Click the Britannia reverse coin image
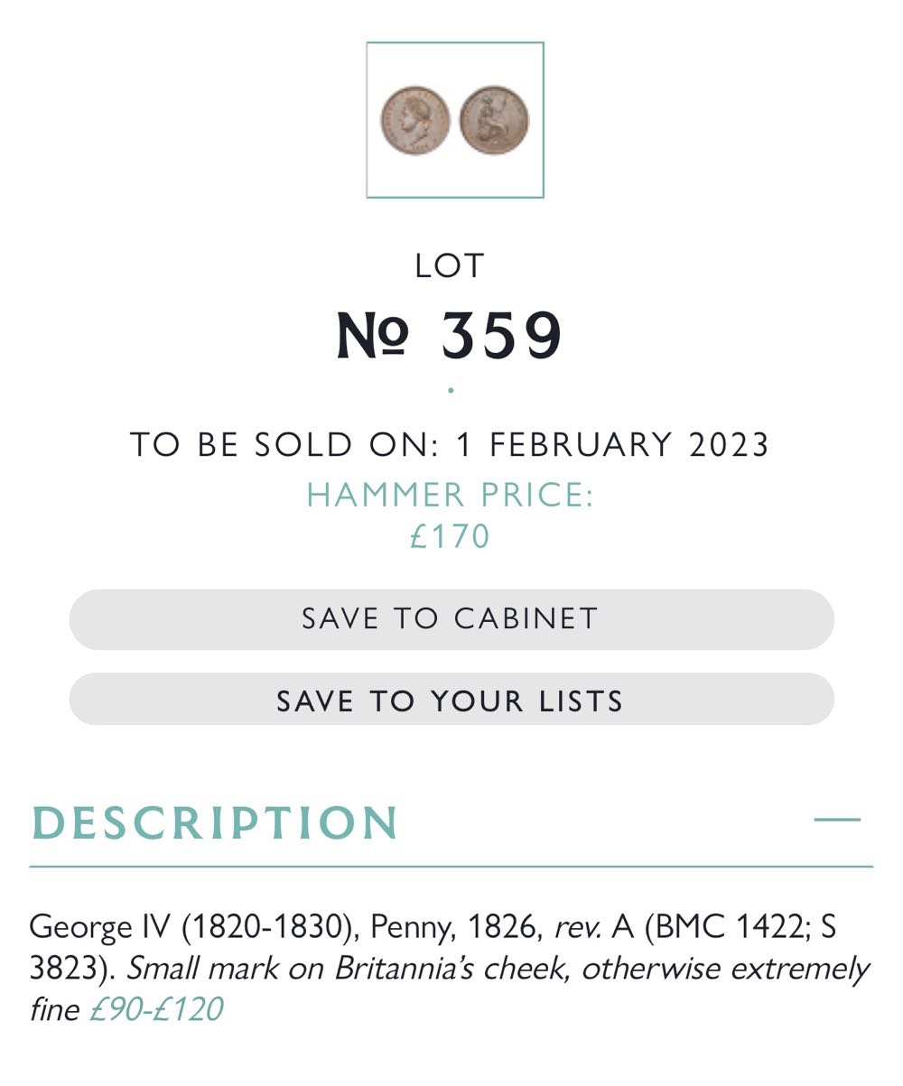 pos(494,120)
